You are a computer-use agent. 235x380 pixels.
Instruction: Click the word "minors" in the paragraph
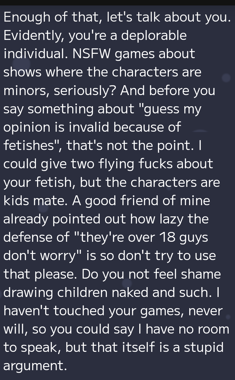26,91
